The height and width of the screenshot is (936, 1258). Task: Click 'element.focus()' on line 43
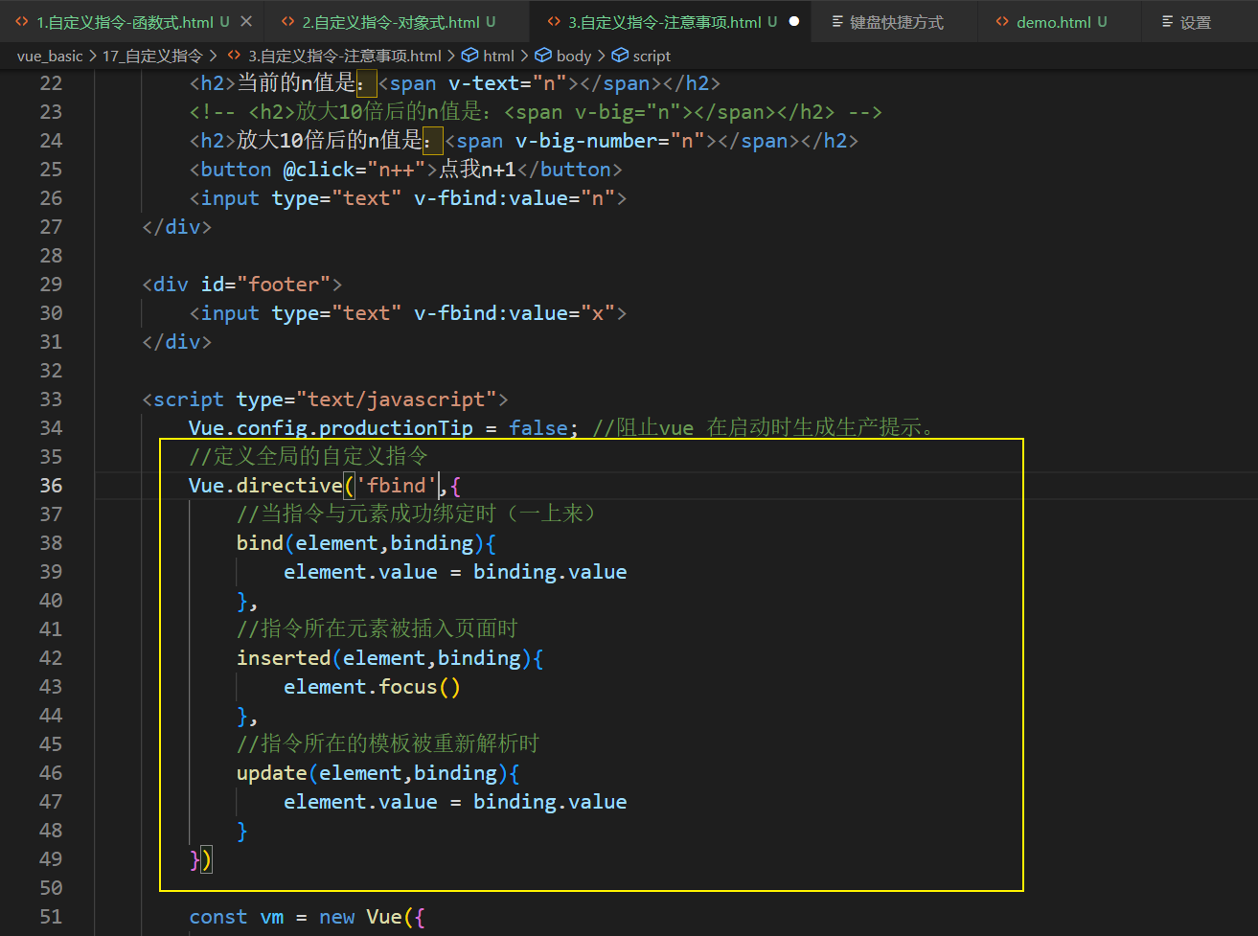coord(372,687)
